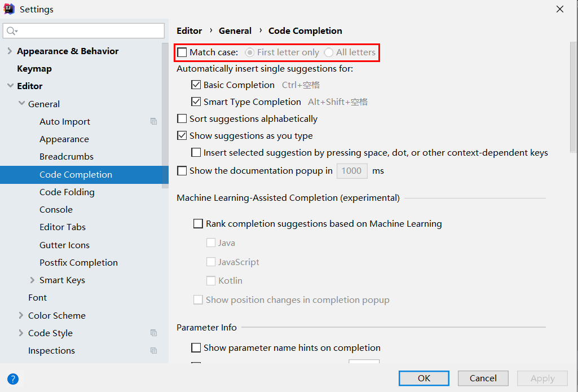Expand the Color Scheme node

point(21,315)
